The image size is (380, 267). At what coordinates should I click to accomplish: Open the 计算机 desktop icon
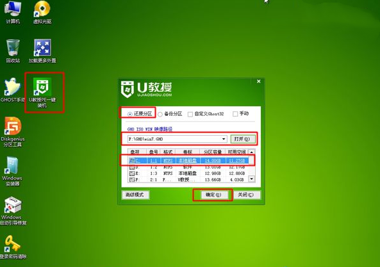(13, 12)
